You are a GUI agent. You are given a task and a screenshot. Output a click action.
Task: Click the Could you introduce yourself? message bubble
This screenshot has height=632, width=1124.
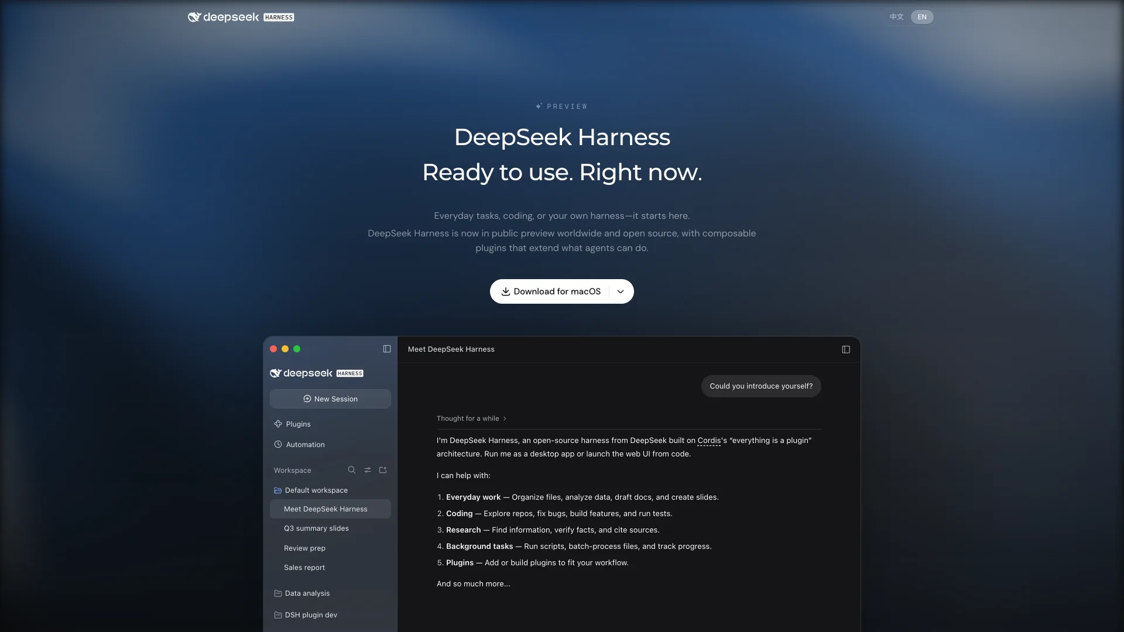coord(761,386)
